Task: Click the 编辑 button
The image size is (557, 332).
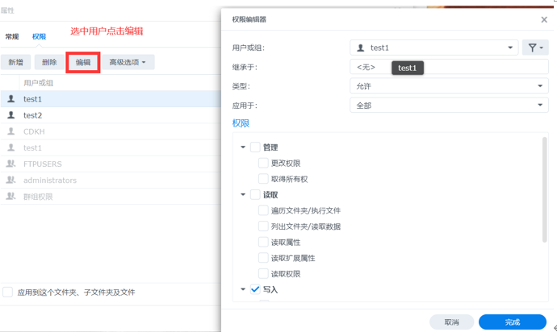Action: pos(83,62)
